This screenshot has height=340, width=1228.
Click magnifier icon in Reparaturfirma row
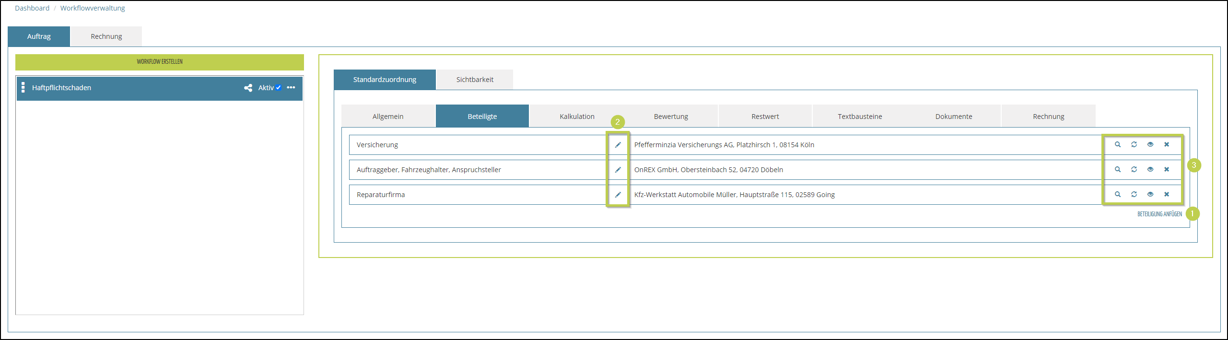click(x=1117, y=195)
